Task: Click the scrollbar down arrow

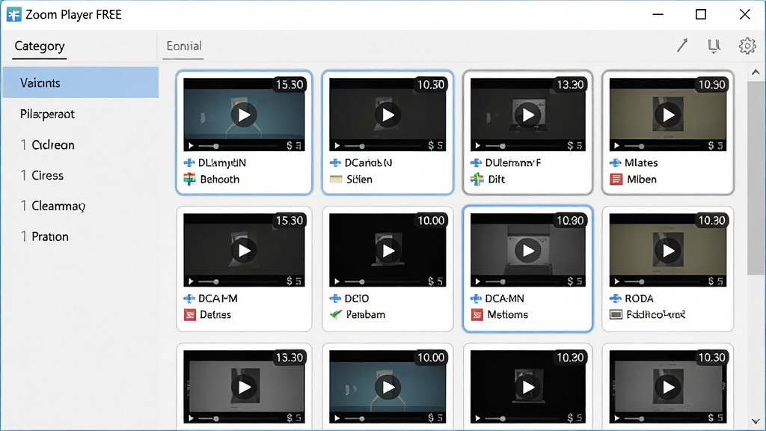Action: (756, 421)
